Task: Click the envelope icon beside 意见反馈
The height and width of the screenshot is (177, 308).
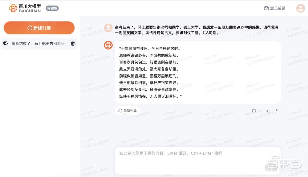Action: [x=265, y=8]
